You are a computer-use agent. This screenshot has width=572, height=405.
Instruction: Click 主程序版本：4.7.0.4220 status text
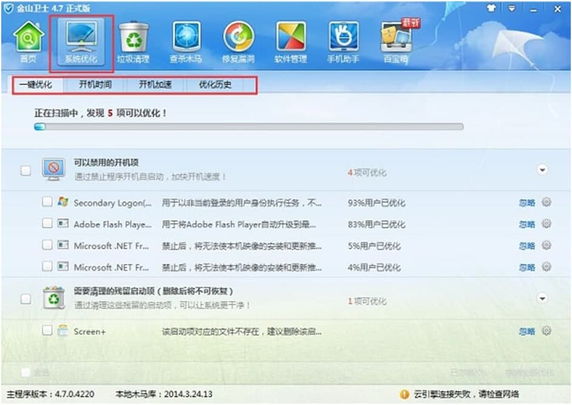[x=50, y=394]
